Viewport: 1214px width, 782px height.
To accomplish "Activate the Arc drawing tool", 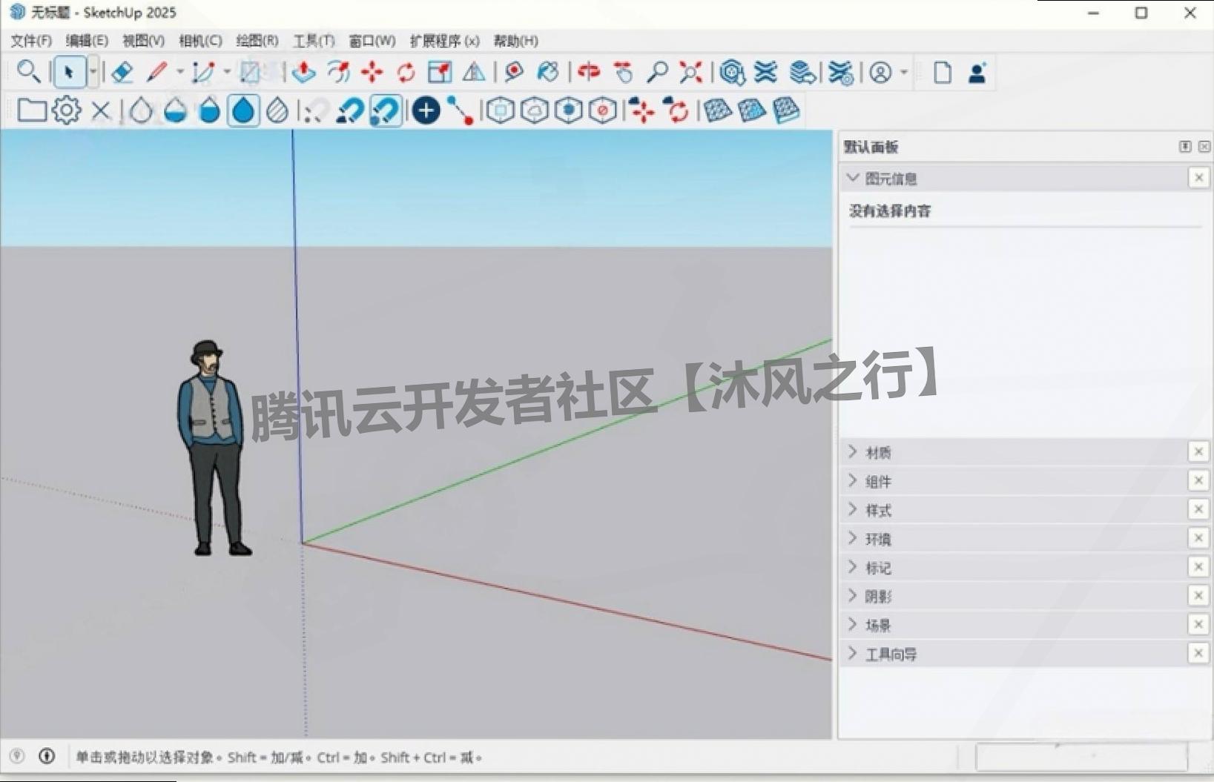I will click(x=202, y=73).
